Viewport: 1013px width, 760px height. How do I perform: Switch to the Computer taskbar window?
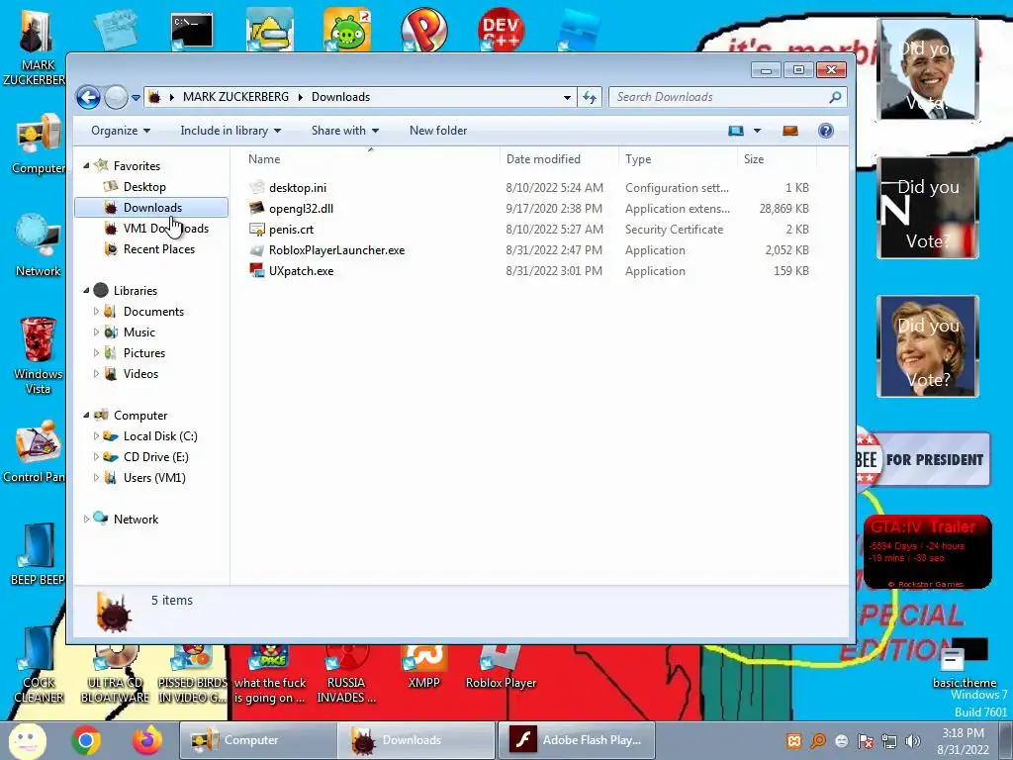pyautogui.click(x=257, y=740)
